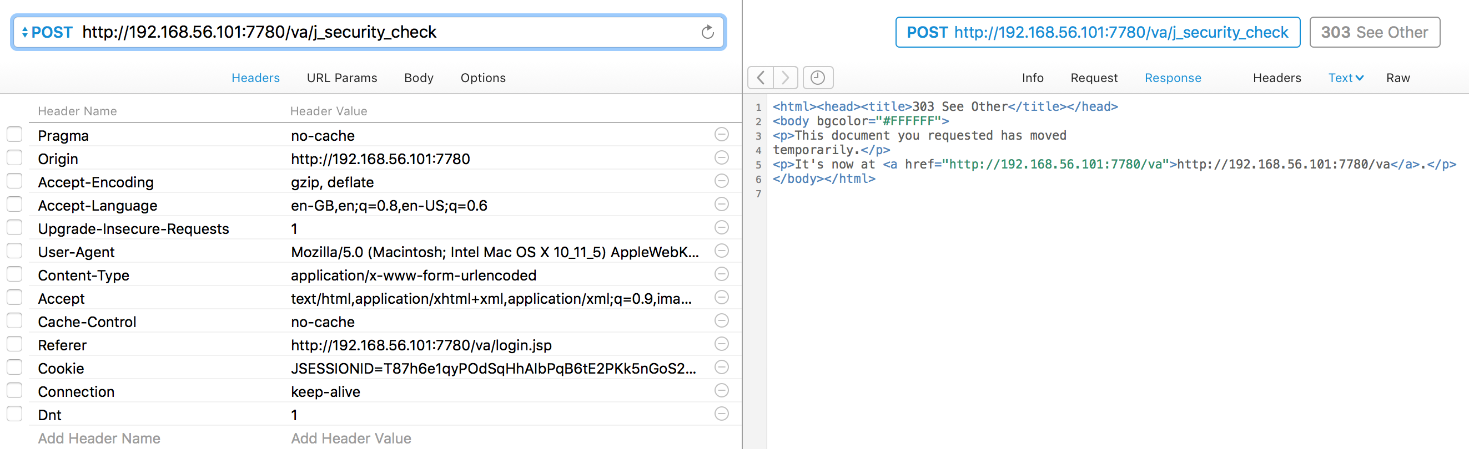Remove the Pragma header row
This screenshot has width=1469, height=449.
tap(721, 134)
